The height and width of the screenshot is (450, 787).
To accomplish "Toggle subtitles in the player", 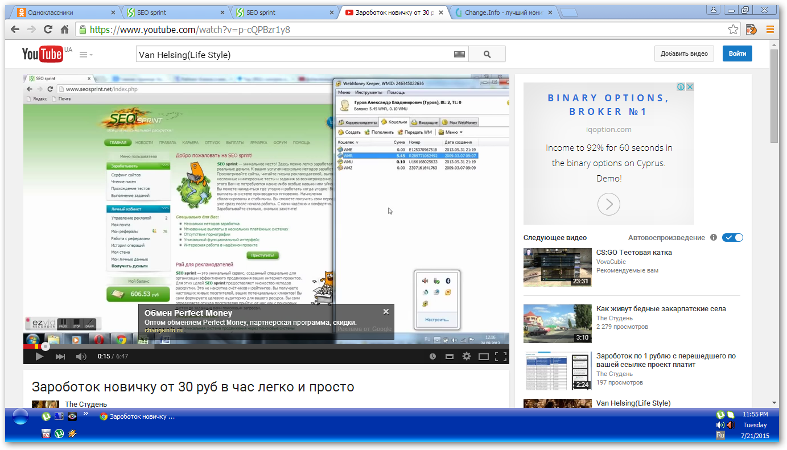I will (450, 357).
